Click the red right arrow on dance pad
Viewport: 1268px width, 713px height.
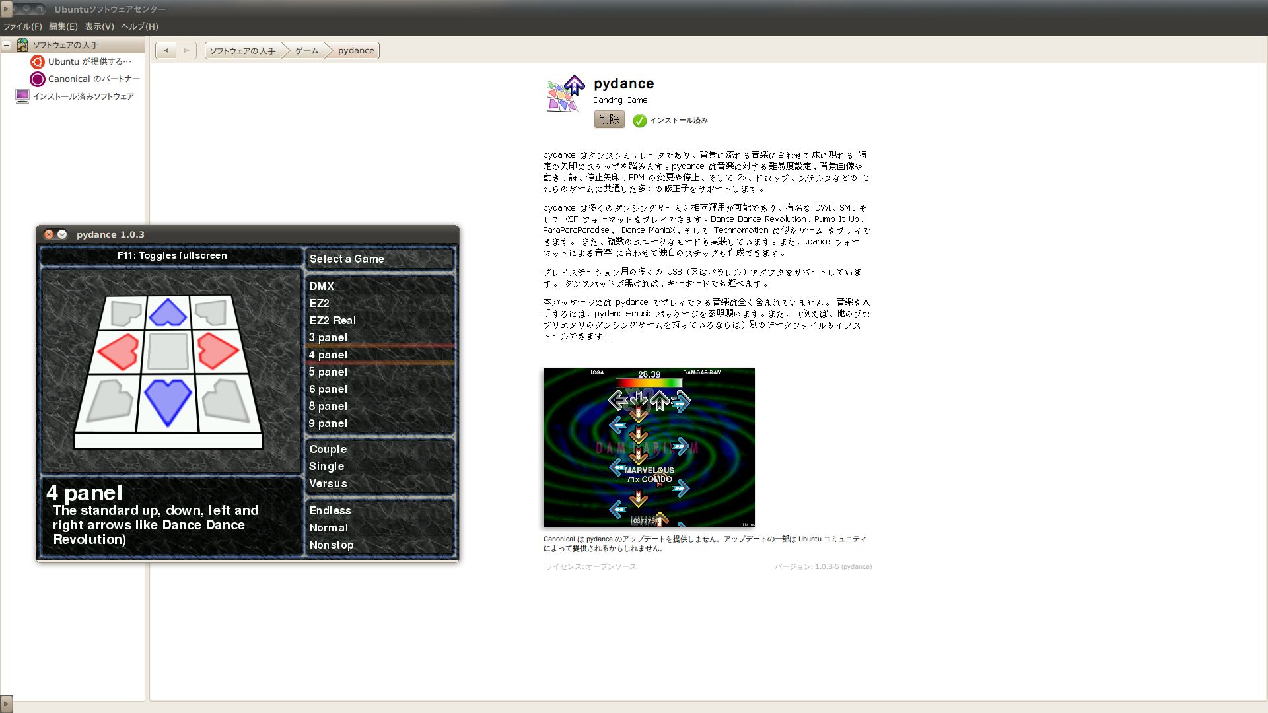217,351
